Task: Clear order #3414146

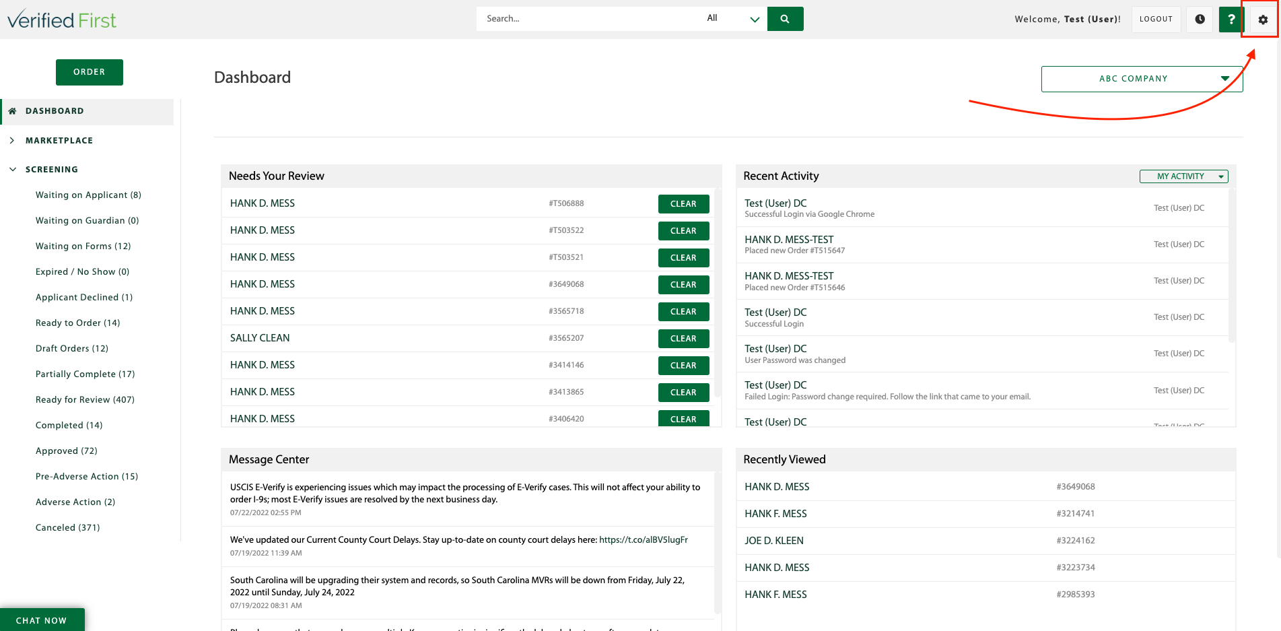Action: (x=683, y=366)
